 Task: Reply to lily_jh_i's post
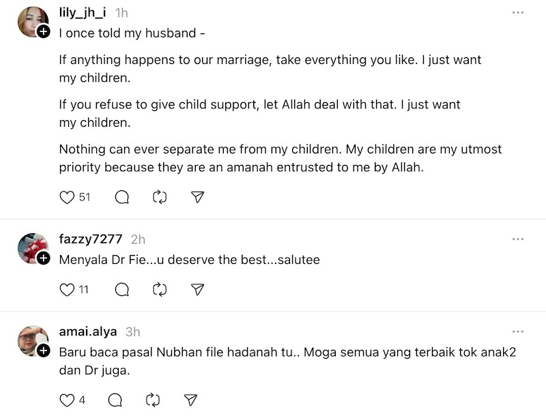[122, 197]
